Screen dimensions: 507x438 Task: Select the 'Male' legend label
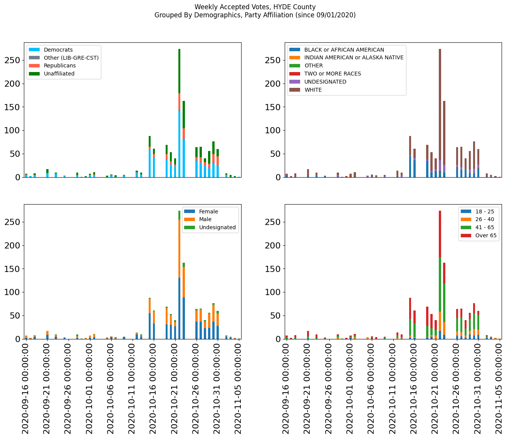click(x=205, y=220)
